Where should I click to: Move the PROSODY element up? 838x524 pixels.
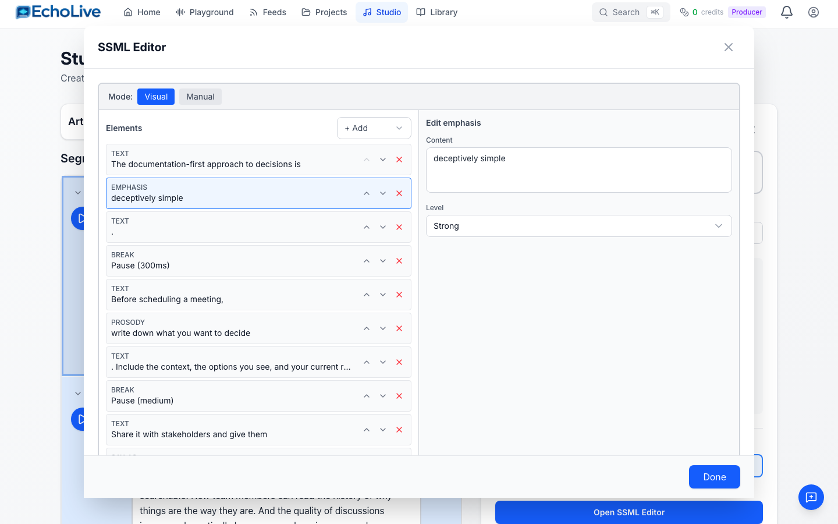click(367, 328)
